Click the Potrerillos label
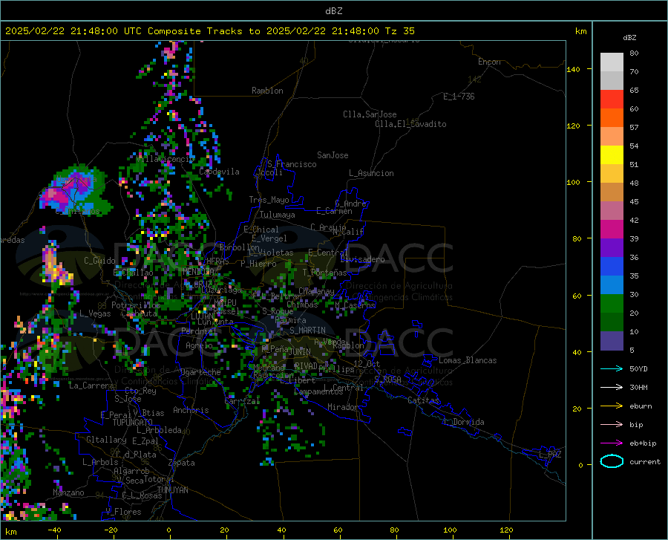Image resolution: width=668 pixels, height=540 pixels. tap(136, 305)
